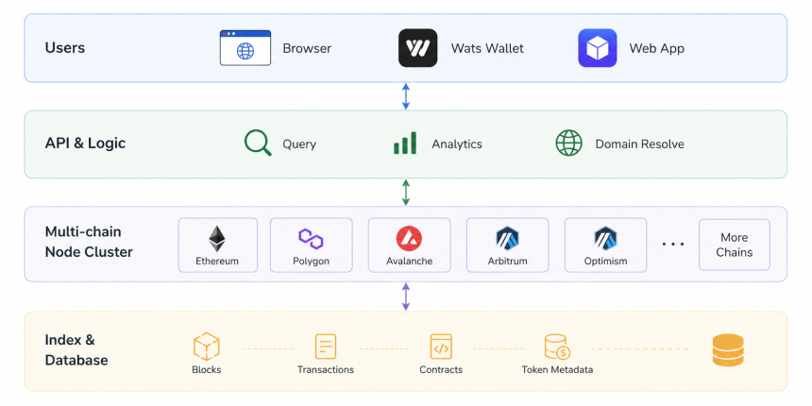Screen dimensions: 812x406
Task: Click the Blocks label
Action: click(x=206, y=370)
